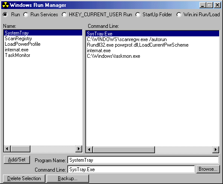Click into the Command Line text field
223x184 pixels.
[131, 169]
